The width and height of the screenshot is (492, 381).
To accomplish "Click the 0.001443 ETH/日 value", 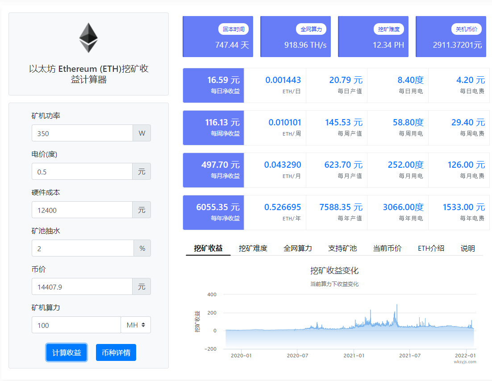I will pos(283,80).
